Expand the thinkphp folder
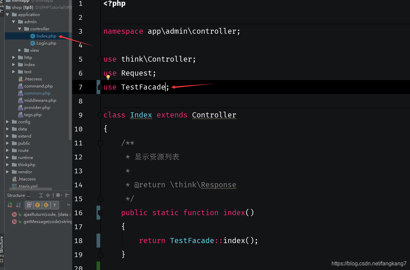410x270 pixels. [8, 165]
